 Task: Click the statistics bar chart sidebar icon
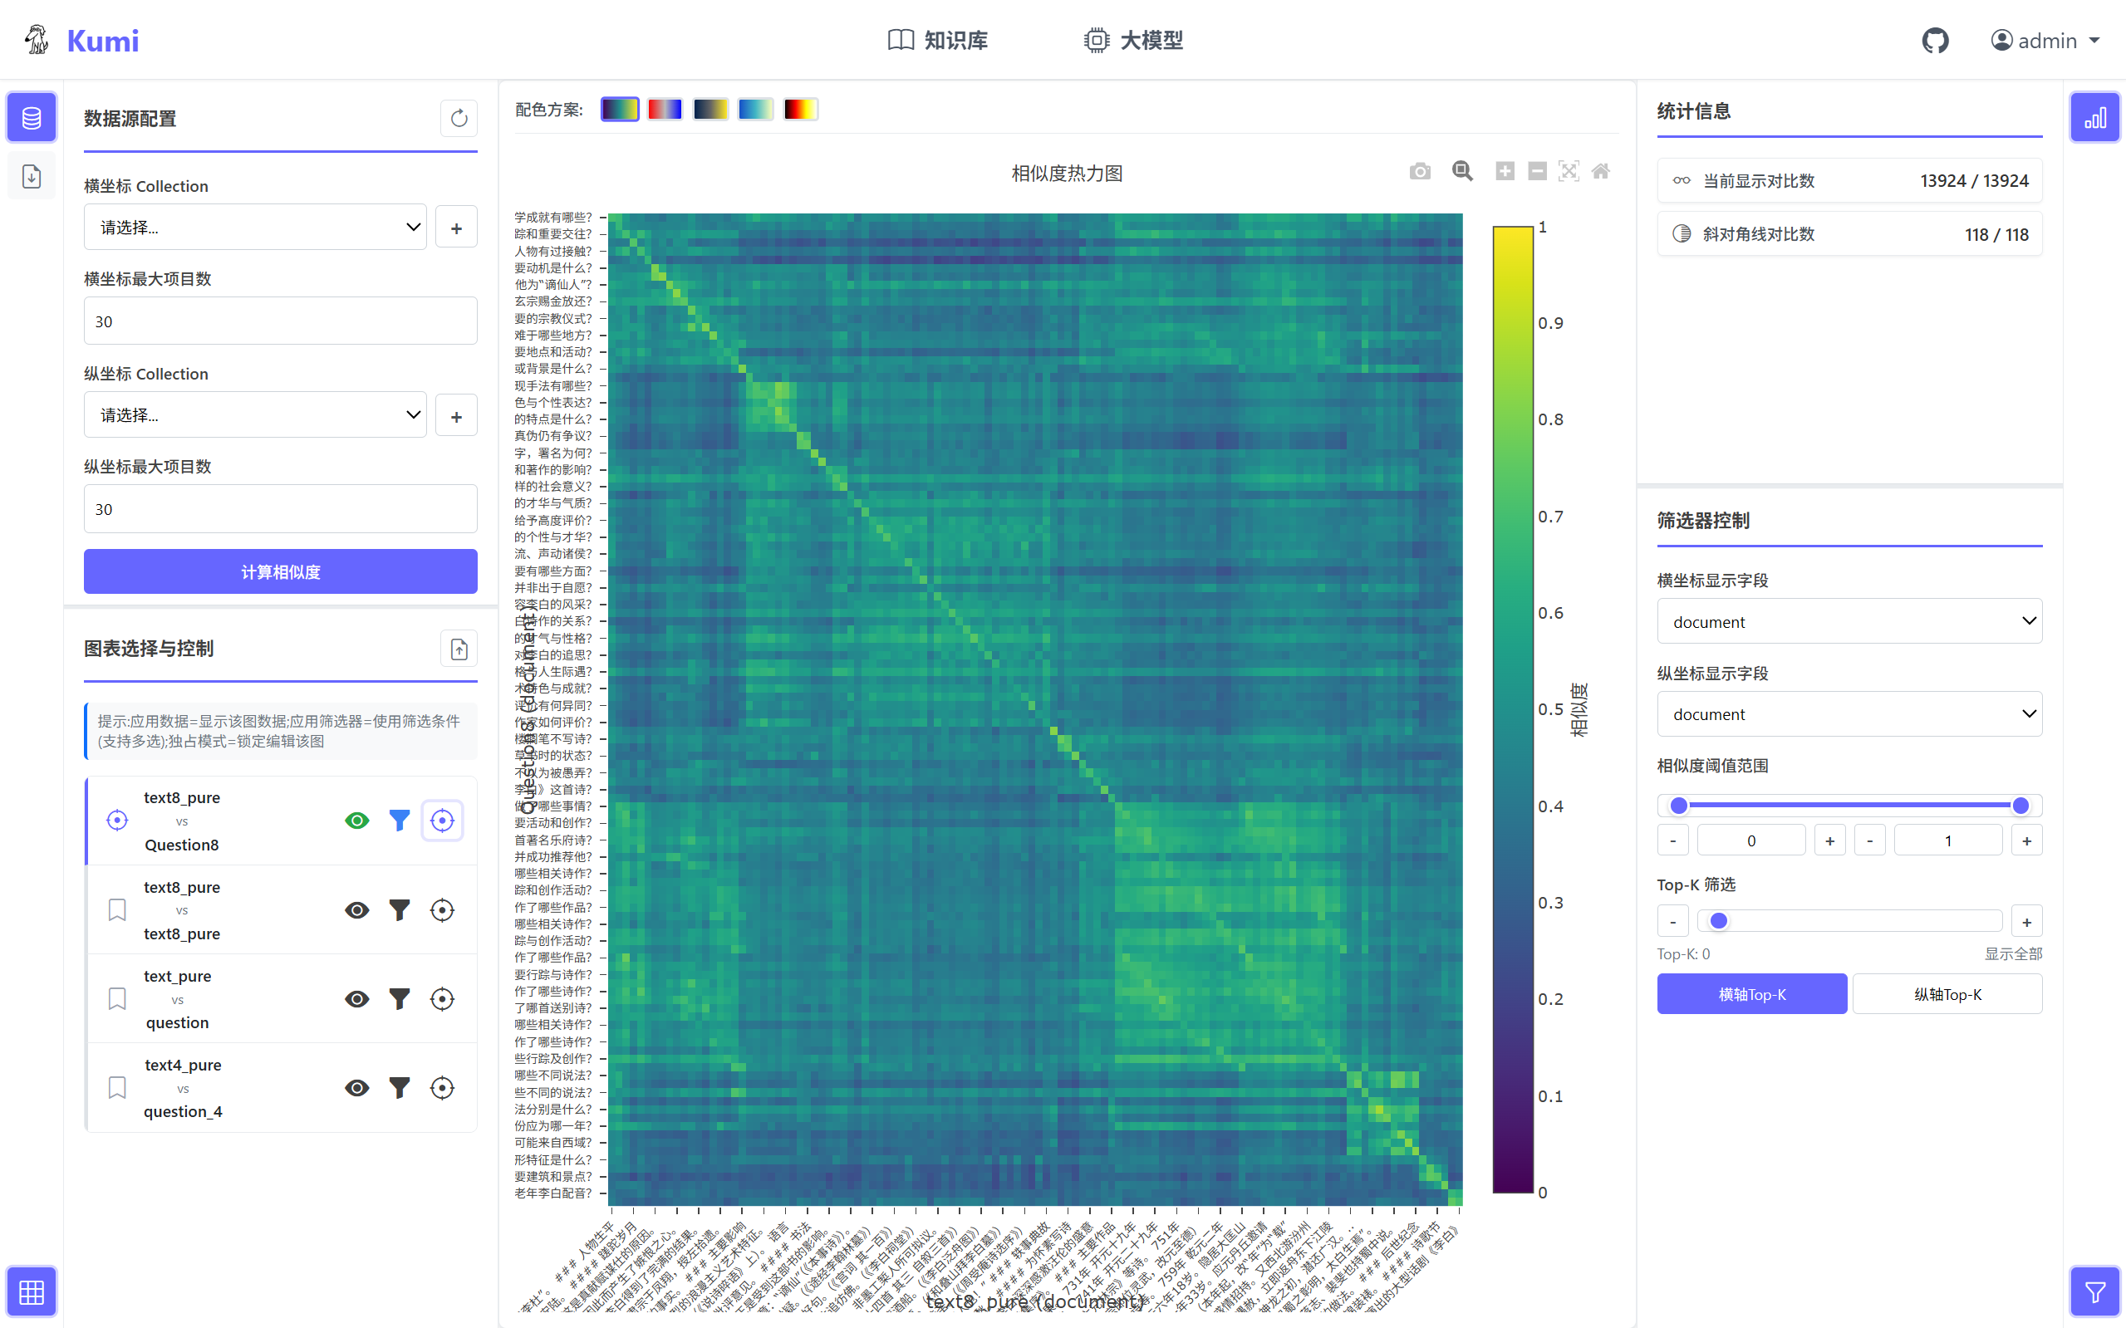tap(2094, 118)
